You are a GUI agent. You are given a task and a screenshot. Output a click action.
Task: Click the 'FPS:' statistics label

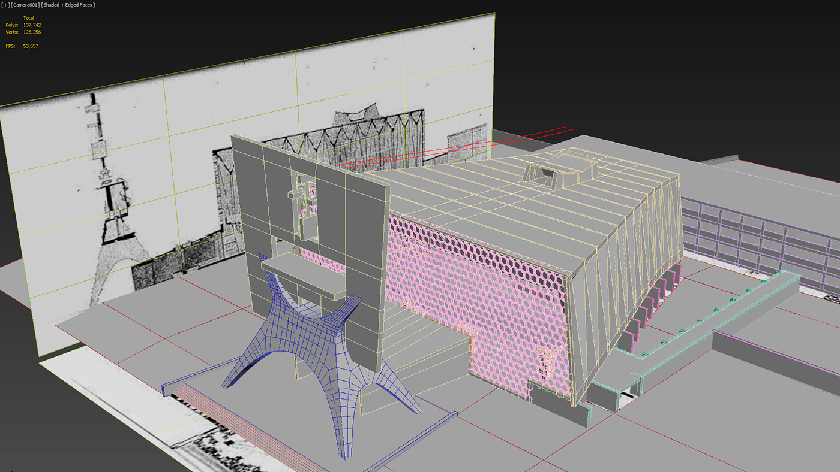tap(10, 46)
